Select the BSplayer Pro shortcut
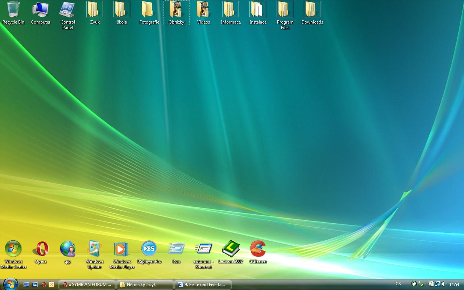The width and height of the screenshot is (464, 290). point(149,252)
